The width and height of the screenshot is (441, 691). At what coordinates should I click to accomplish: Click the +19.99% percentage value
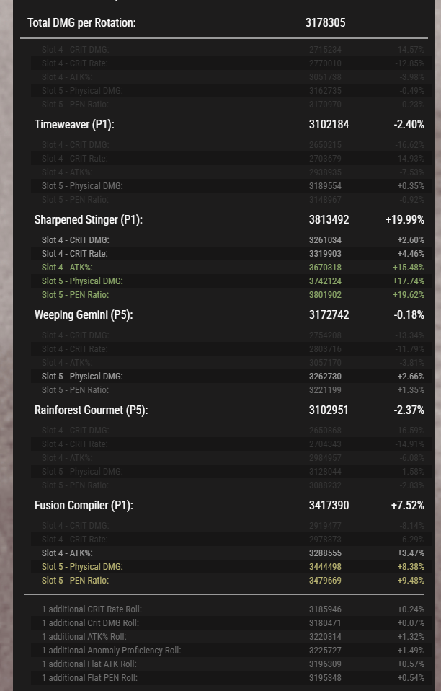pos(404,219)
